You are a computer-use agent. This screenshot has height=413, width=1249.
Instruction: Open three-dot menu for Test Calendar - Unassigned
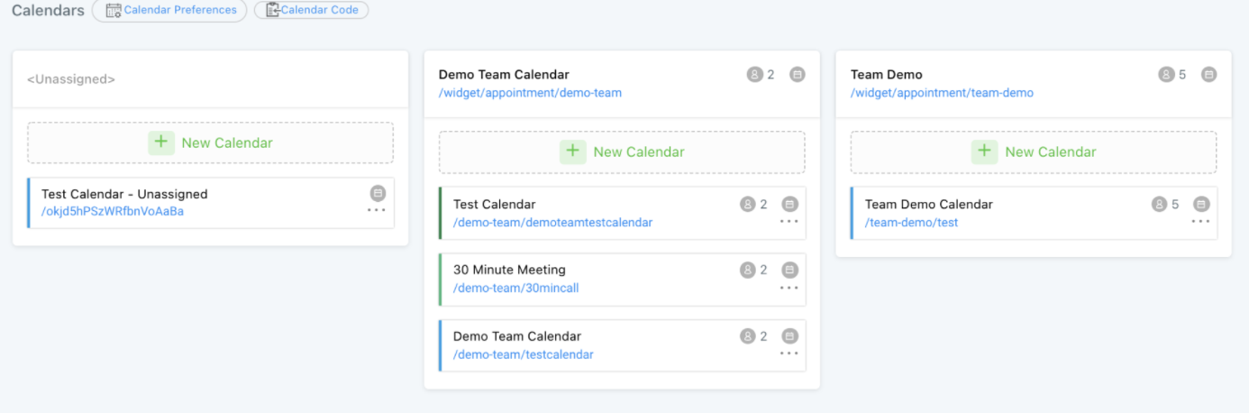(377, 211)
